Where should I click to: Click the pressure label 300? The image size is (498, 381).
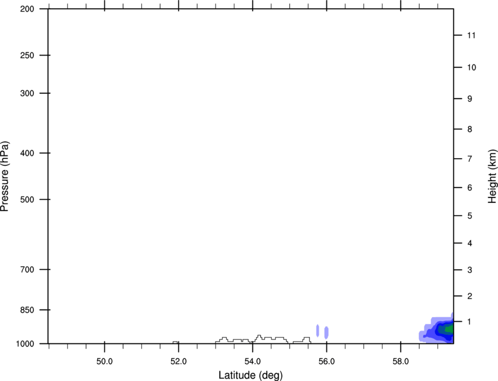(27, 93)
